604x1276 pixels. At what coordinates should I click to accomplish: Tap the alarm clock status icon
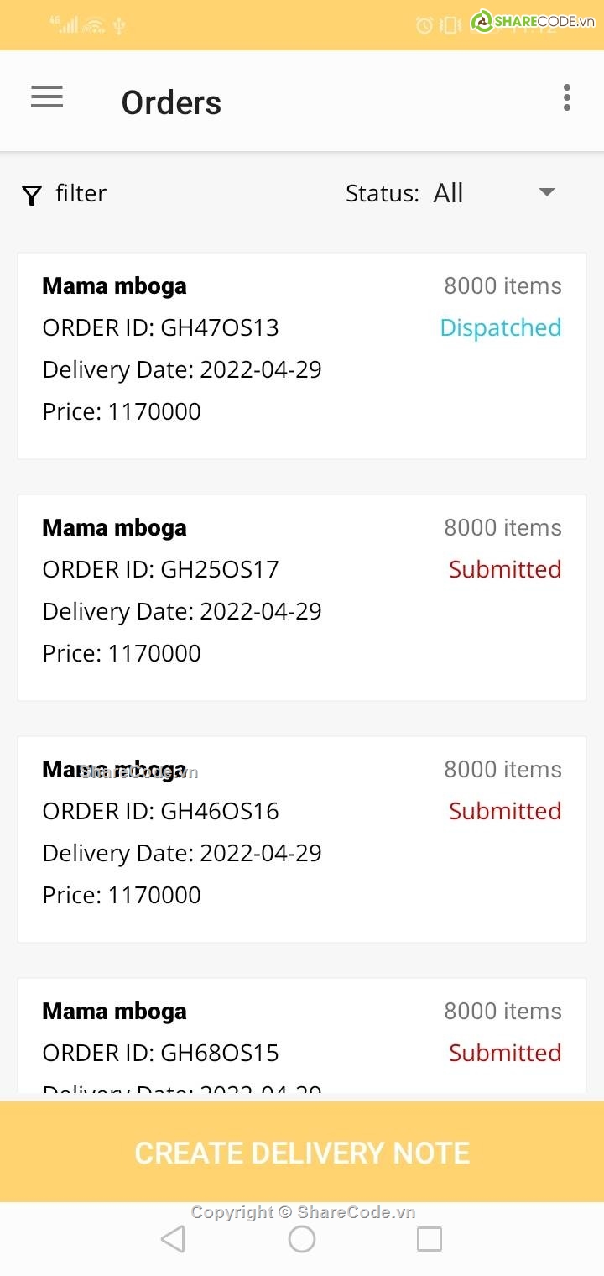424,25
